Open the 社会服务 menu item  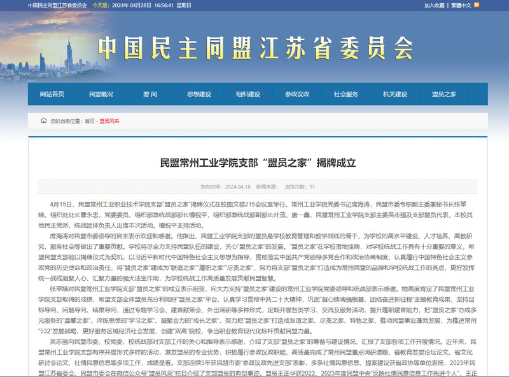(345, 94)
